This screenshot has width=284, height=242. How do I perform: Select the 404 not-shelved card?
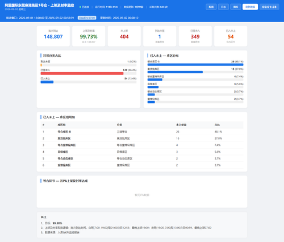coord(124,36)
